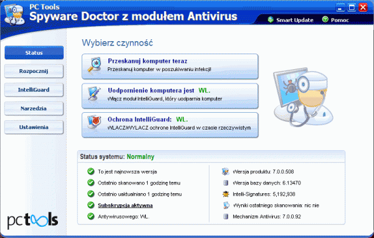374x238 pixels.
Task: Open the IntelliGuard section
Action: pos(34,90)
